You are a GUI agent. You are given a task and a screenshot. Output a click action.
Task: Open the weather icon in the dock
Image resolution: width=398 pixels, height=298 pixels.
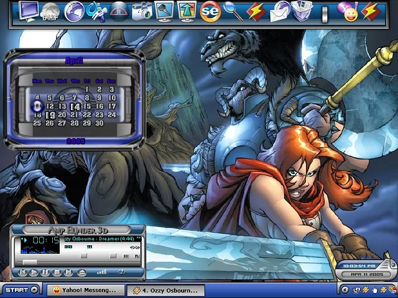pyautogui.click(x=51, y=11)
